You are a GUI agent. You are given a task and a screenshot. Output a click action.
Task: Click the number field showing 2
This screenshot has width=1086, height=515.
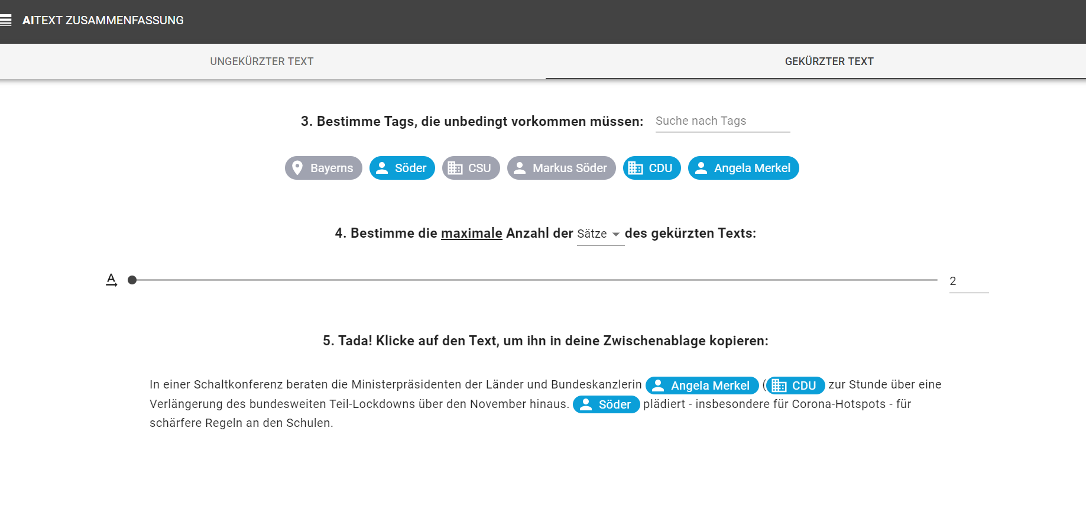(x=968, y=281)
